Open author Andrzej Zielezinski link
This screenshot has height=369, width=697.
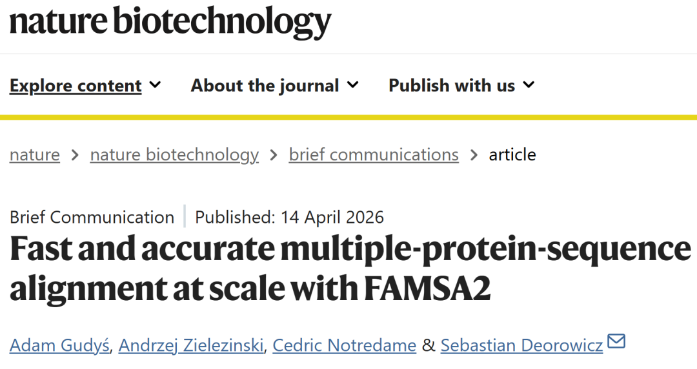[192, 346]
